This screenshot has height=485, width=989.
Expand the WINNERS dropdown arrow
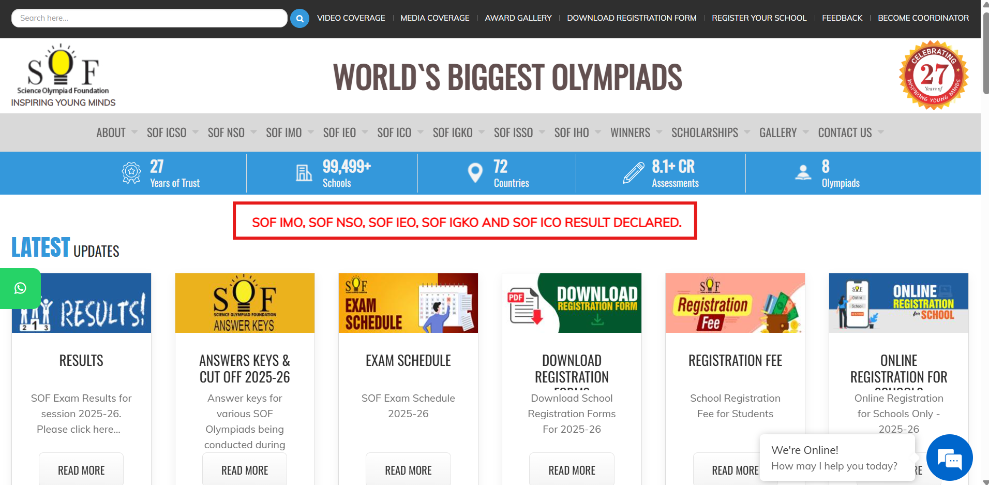[659, 132]
